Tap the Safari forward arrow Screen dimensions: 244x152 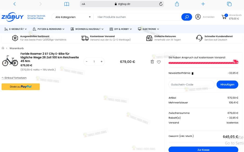[40, 4]
